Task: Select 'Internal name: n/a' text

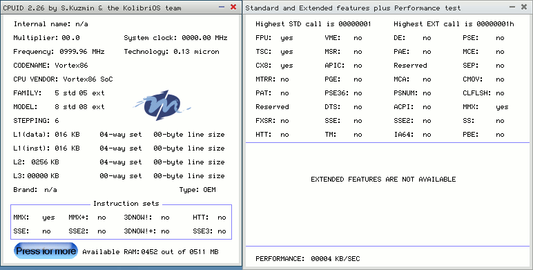Action: [50, 23]
